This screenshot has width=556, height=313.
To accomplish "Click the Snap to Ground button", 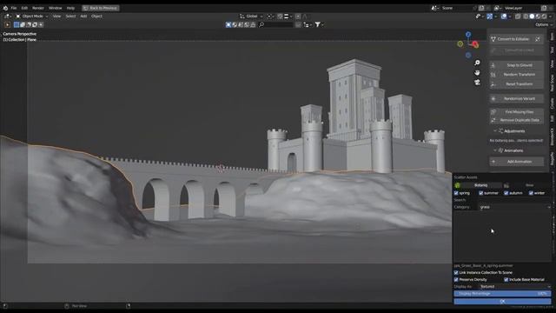I will click(517, 65).
